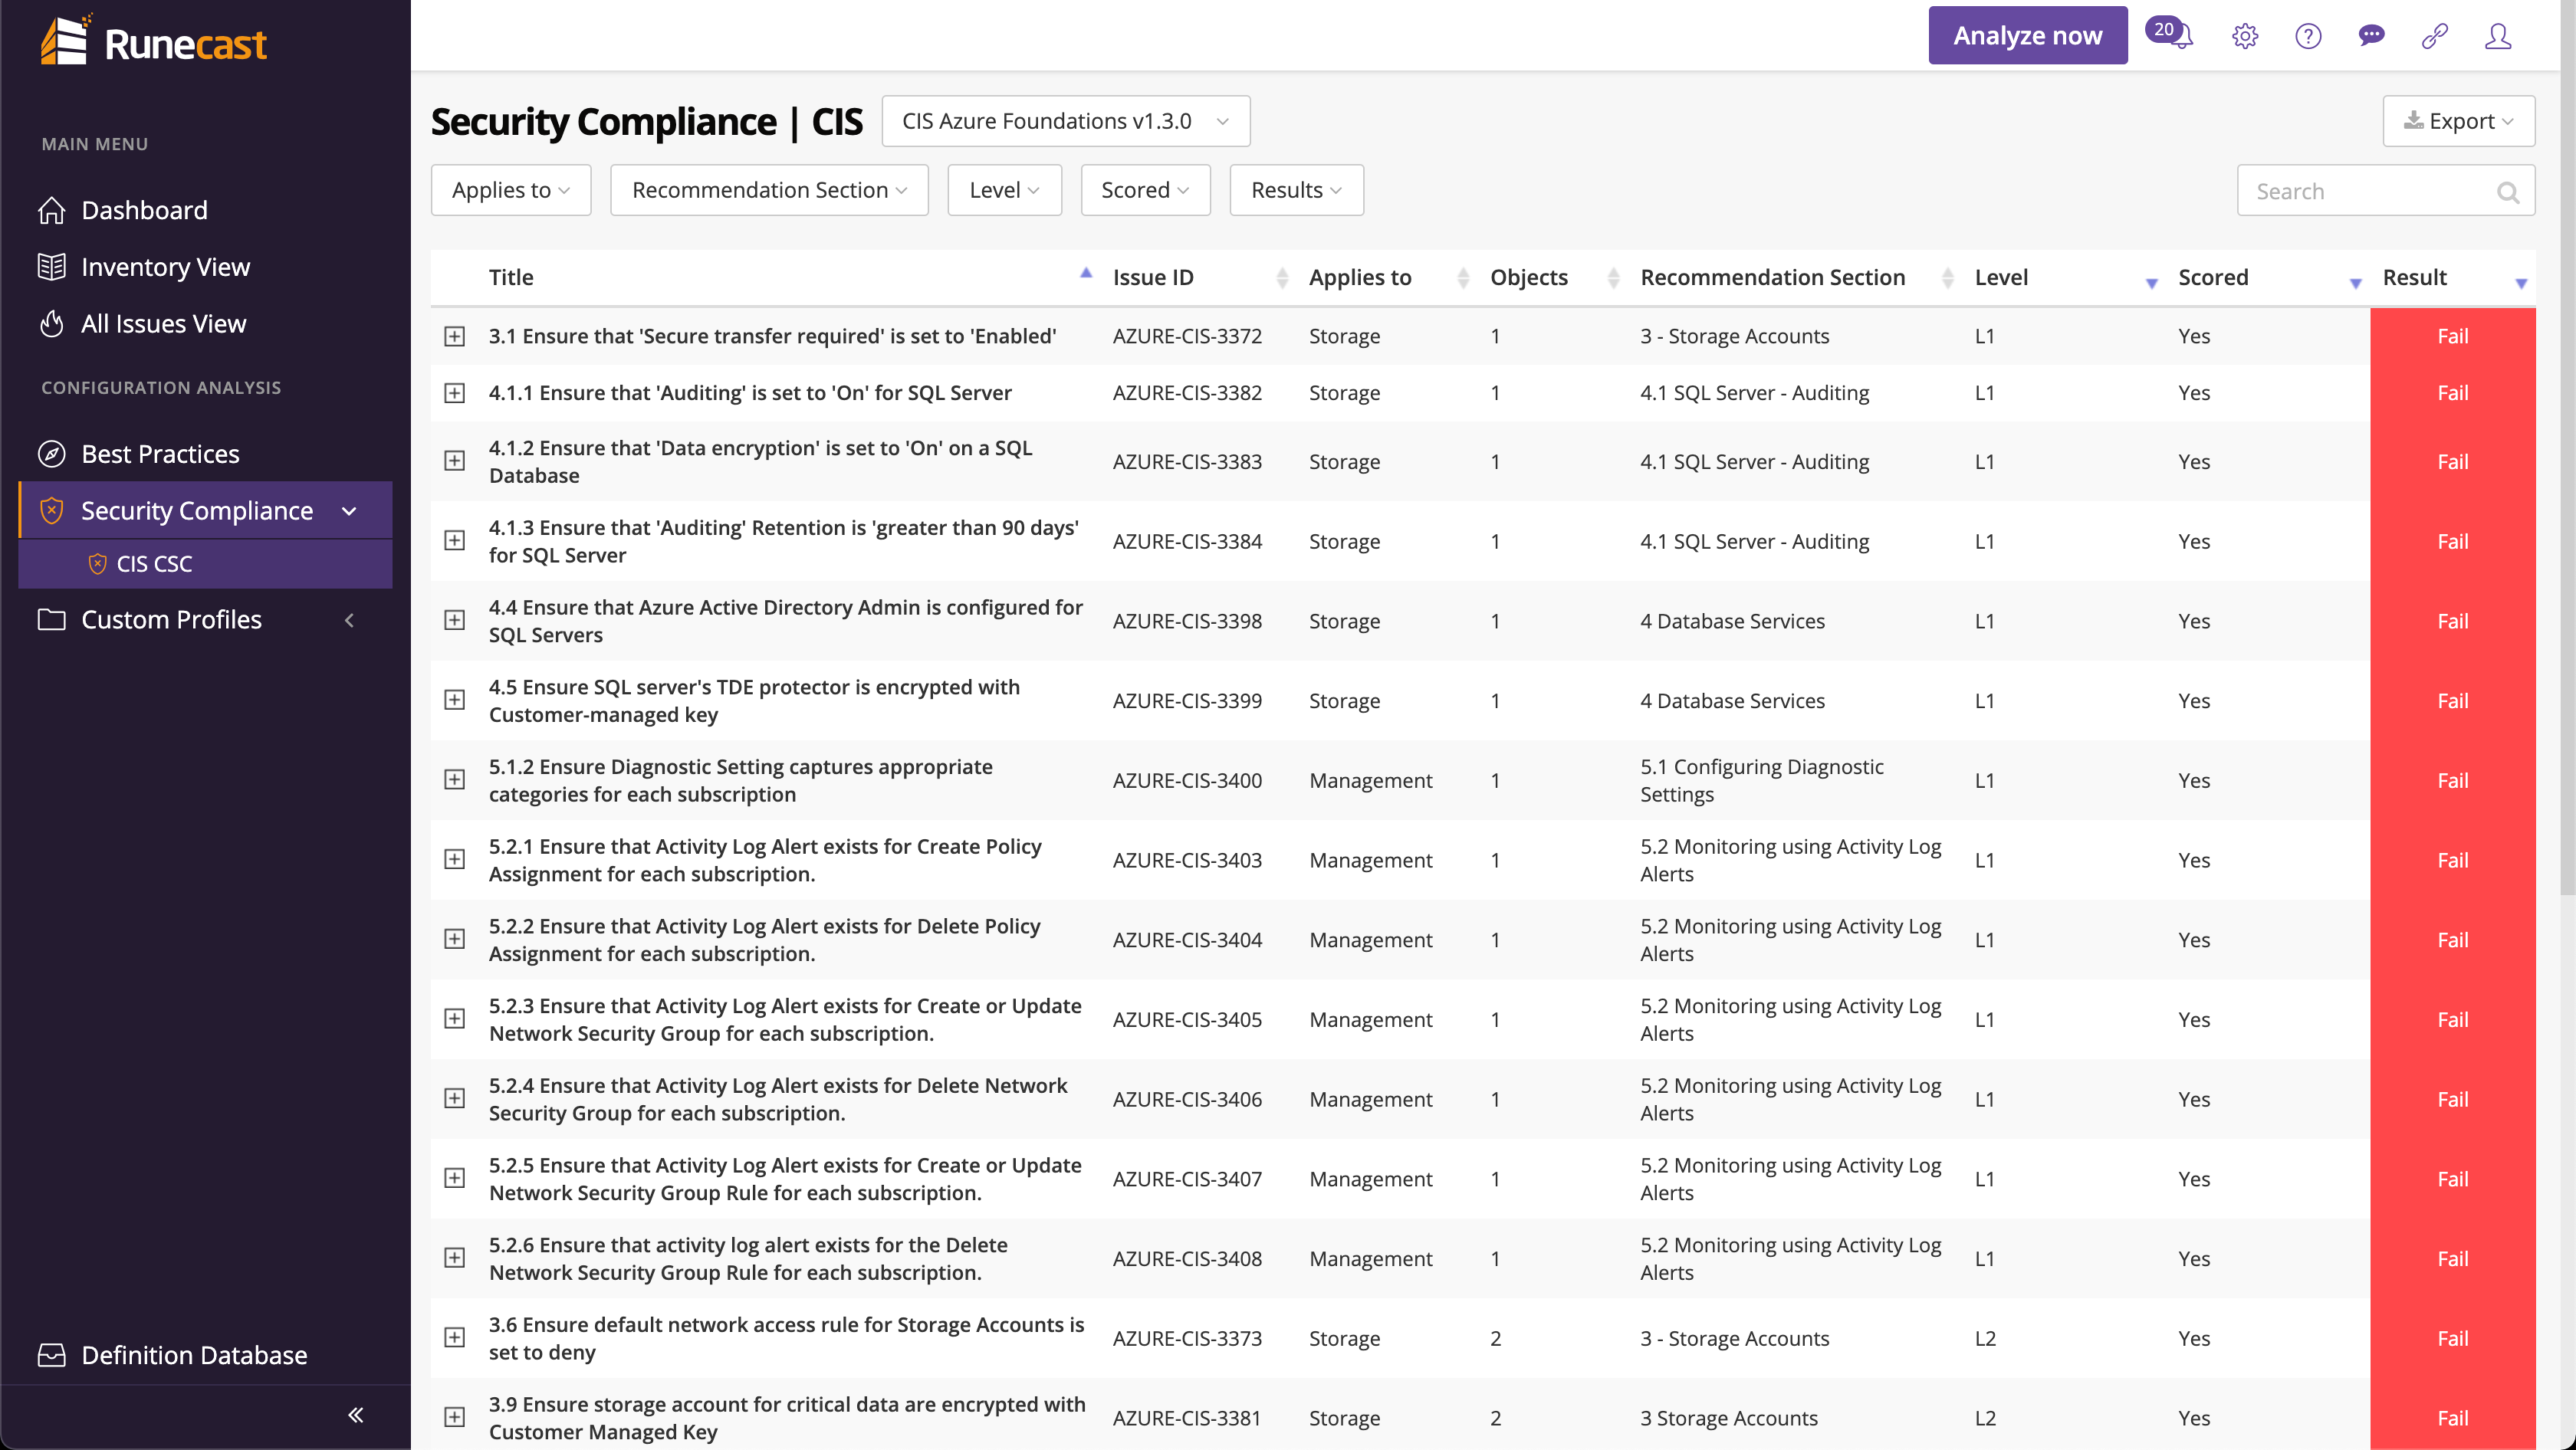Screen dimensions: 2576x1450
Task: Sort by Issue ID column arrows
Action: 1282,277
